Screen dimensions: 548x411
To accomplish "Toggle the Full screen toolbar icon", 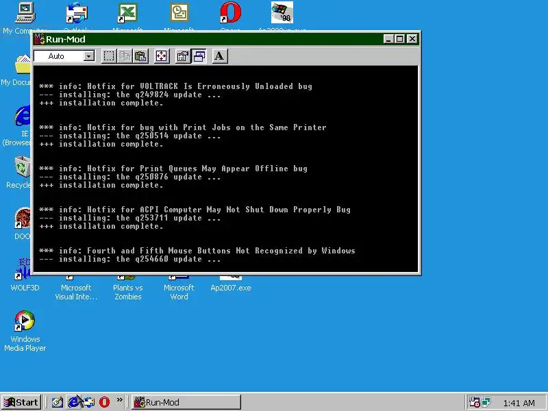I will [x=162, y=56].
